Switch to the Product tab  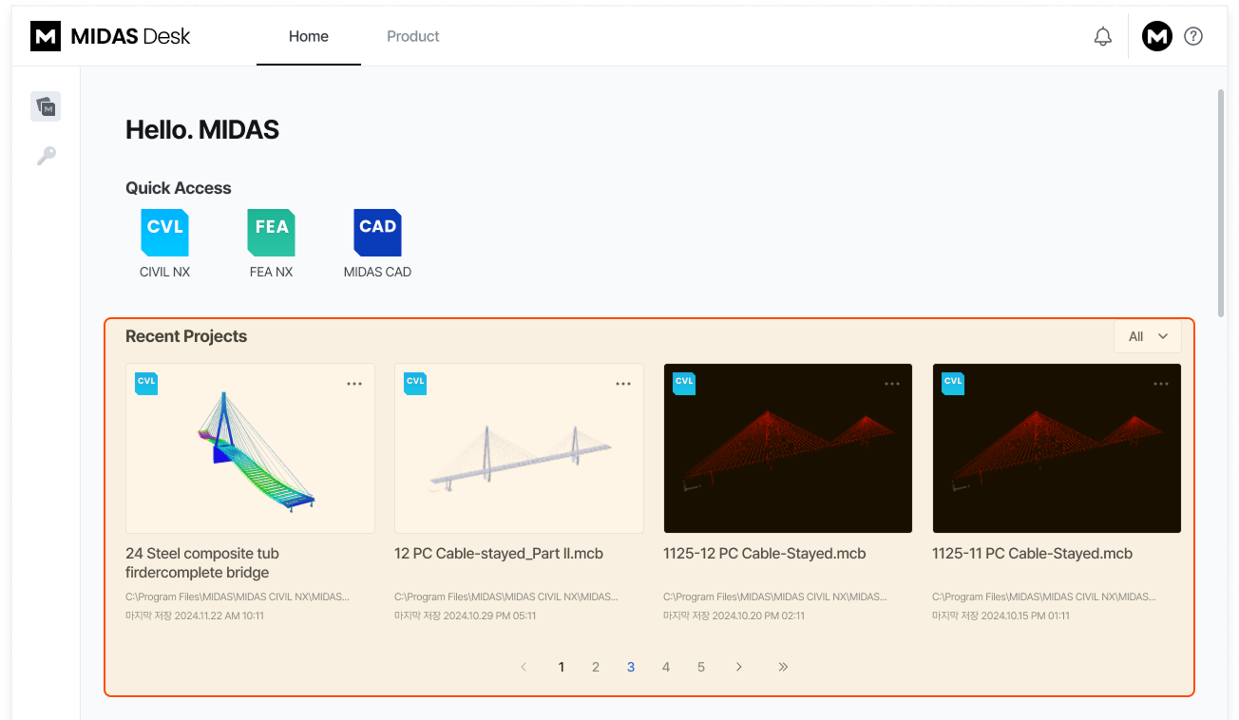point(413,37)
